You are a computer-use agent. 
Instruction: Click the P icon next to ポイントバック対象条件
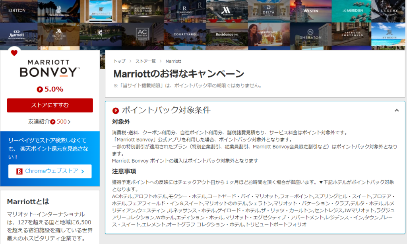[x=116, y=111]
